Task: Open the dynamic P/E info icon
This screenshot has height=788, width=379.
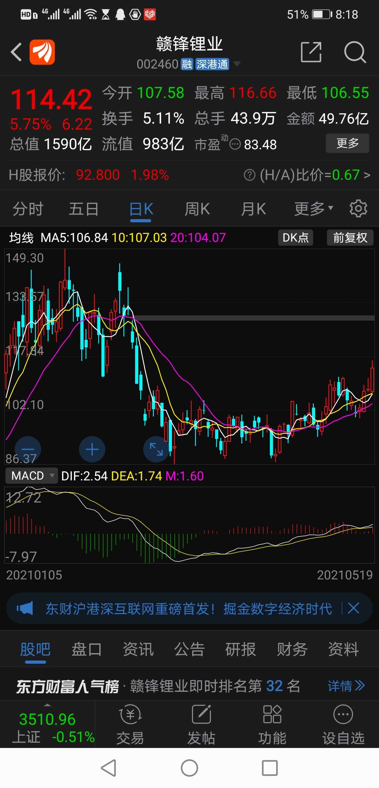Action: coord(235,144)
